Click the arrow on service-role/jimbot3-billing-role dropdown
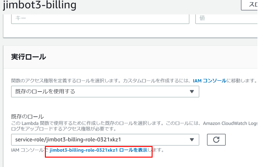The width and height of the screenshot is (270, 167). 192,140
